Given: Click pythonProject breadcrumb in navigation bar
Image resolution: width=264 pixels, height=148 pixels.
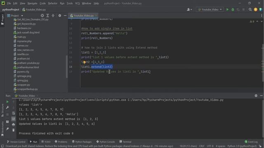Looking at the screenshot, I should pos(11,9).
